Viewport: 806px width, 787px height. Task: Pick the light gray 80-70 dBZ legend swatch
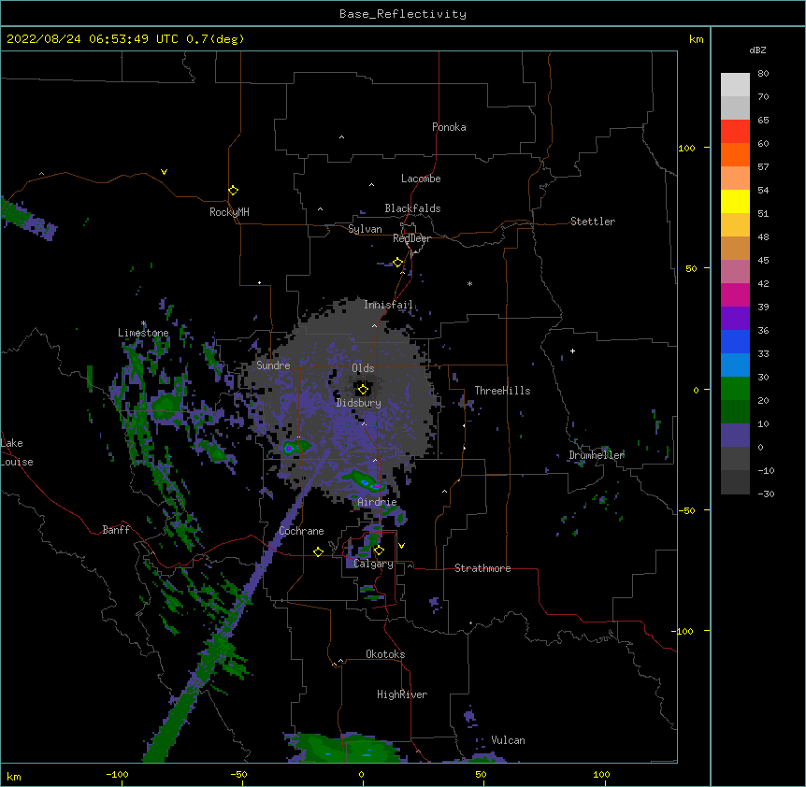[x=735, y=84]
